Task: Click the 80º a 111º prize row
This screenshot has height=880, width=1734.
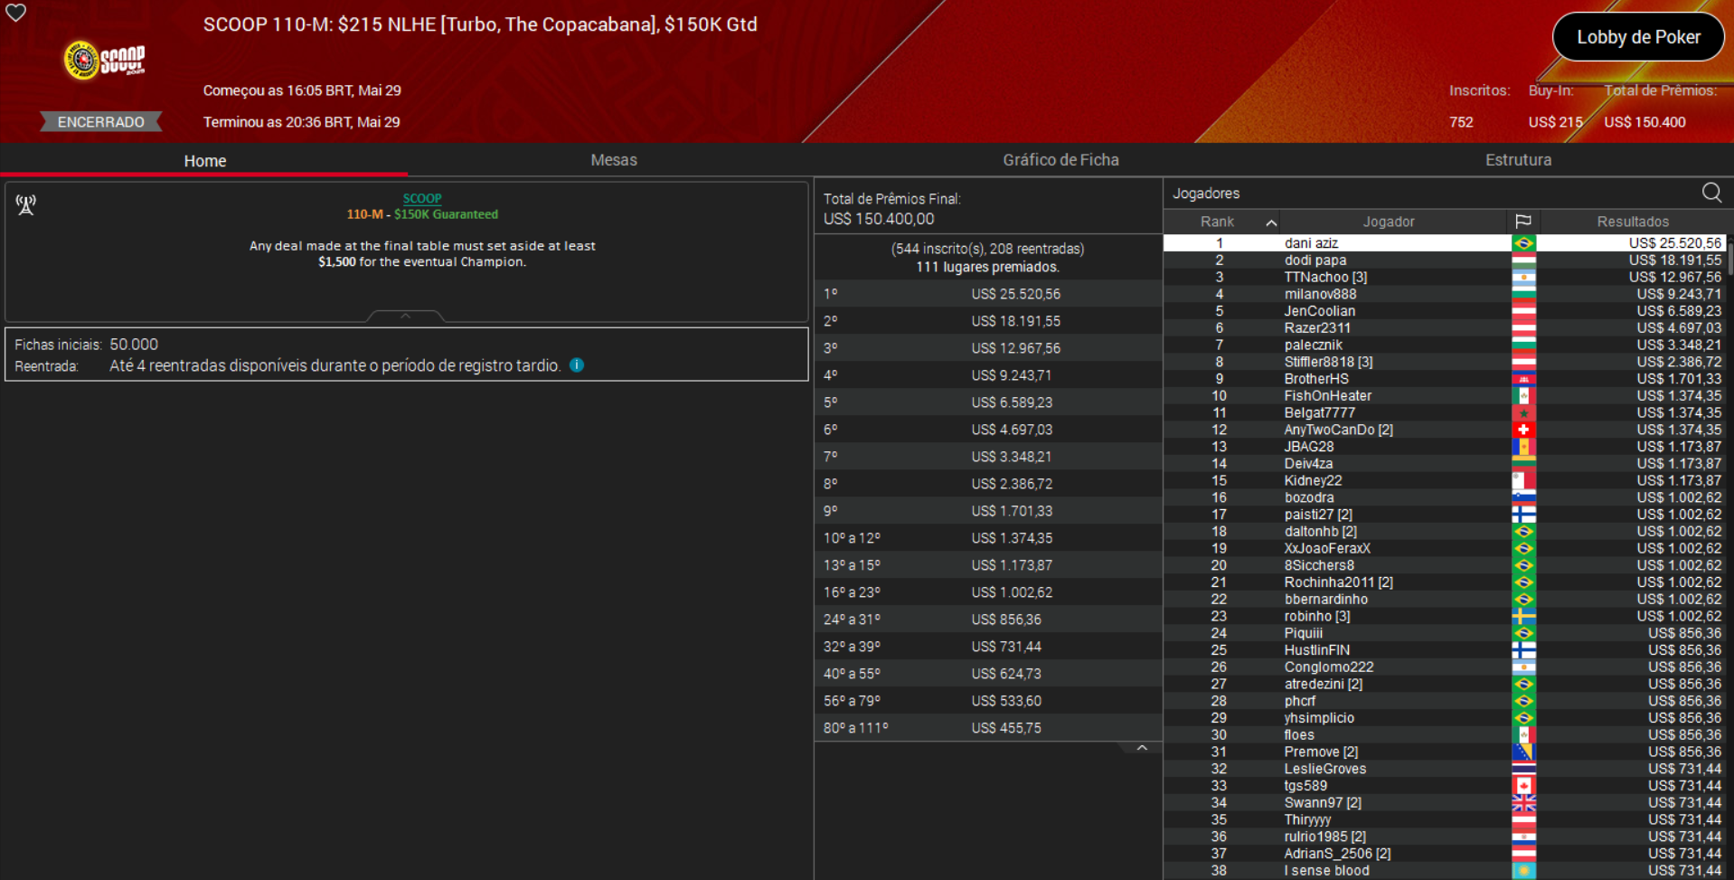Action: click(x=988, y=728)
